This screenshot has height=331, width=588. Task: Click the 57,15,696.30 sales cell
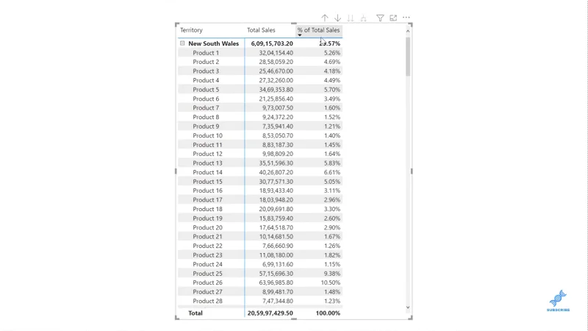pos(276,274)
